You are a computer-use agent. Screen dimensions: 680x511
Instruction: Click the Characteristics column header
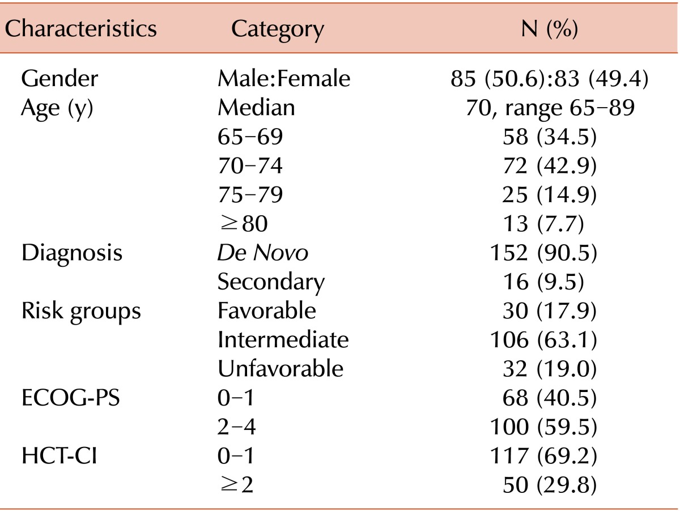click(x=80, y=29)
